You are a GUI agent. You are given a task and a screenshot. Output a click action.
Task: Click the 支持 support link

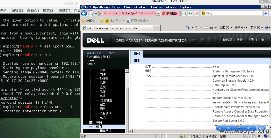(x=240, y=40)
